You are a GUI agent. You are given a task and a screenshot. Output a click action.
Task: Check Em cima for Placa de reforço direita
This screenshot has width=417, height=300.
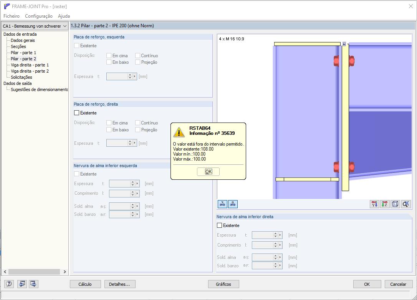tap(109, 123)
